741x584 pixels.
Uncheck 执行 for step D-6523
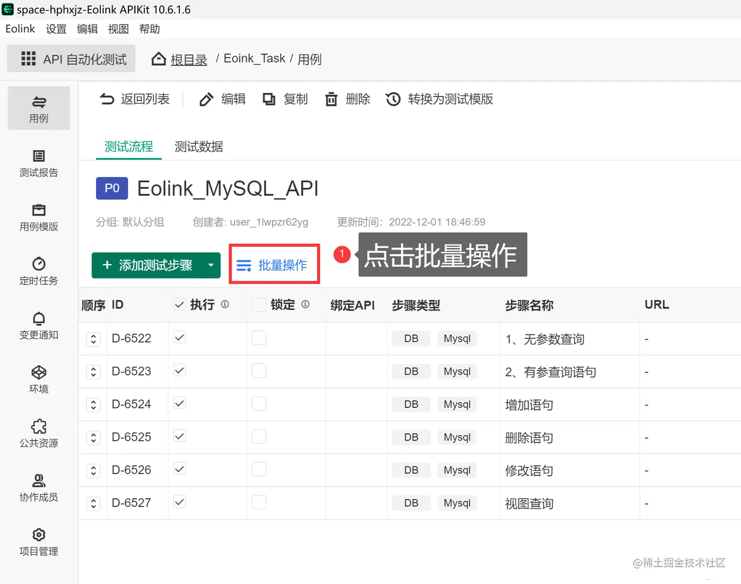[x=179, y=371]
